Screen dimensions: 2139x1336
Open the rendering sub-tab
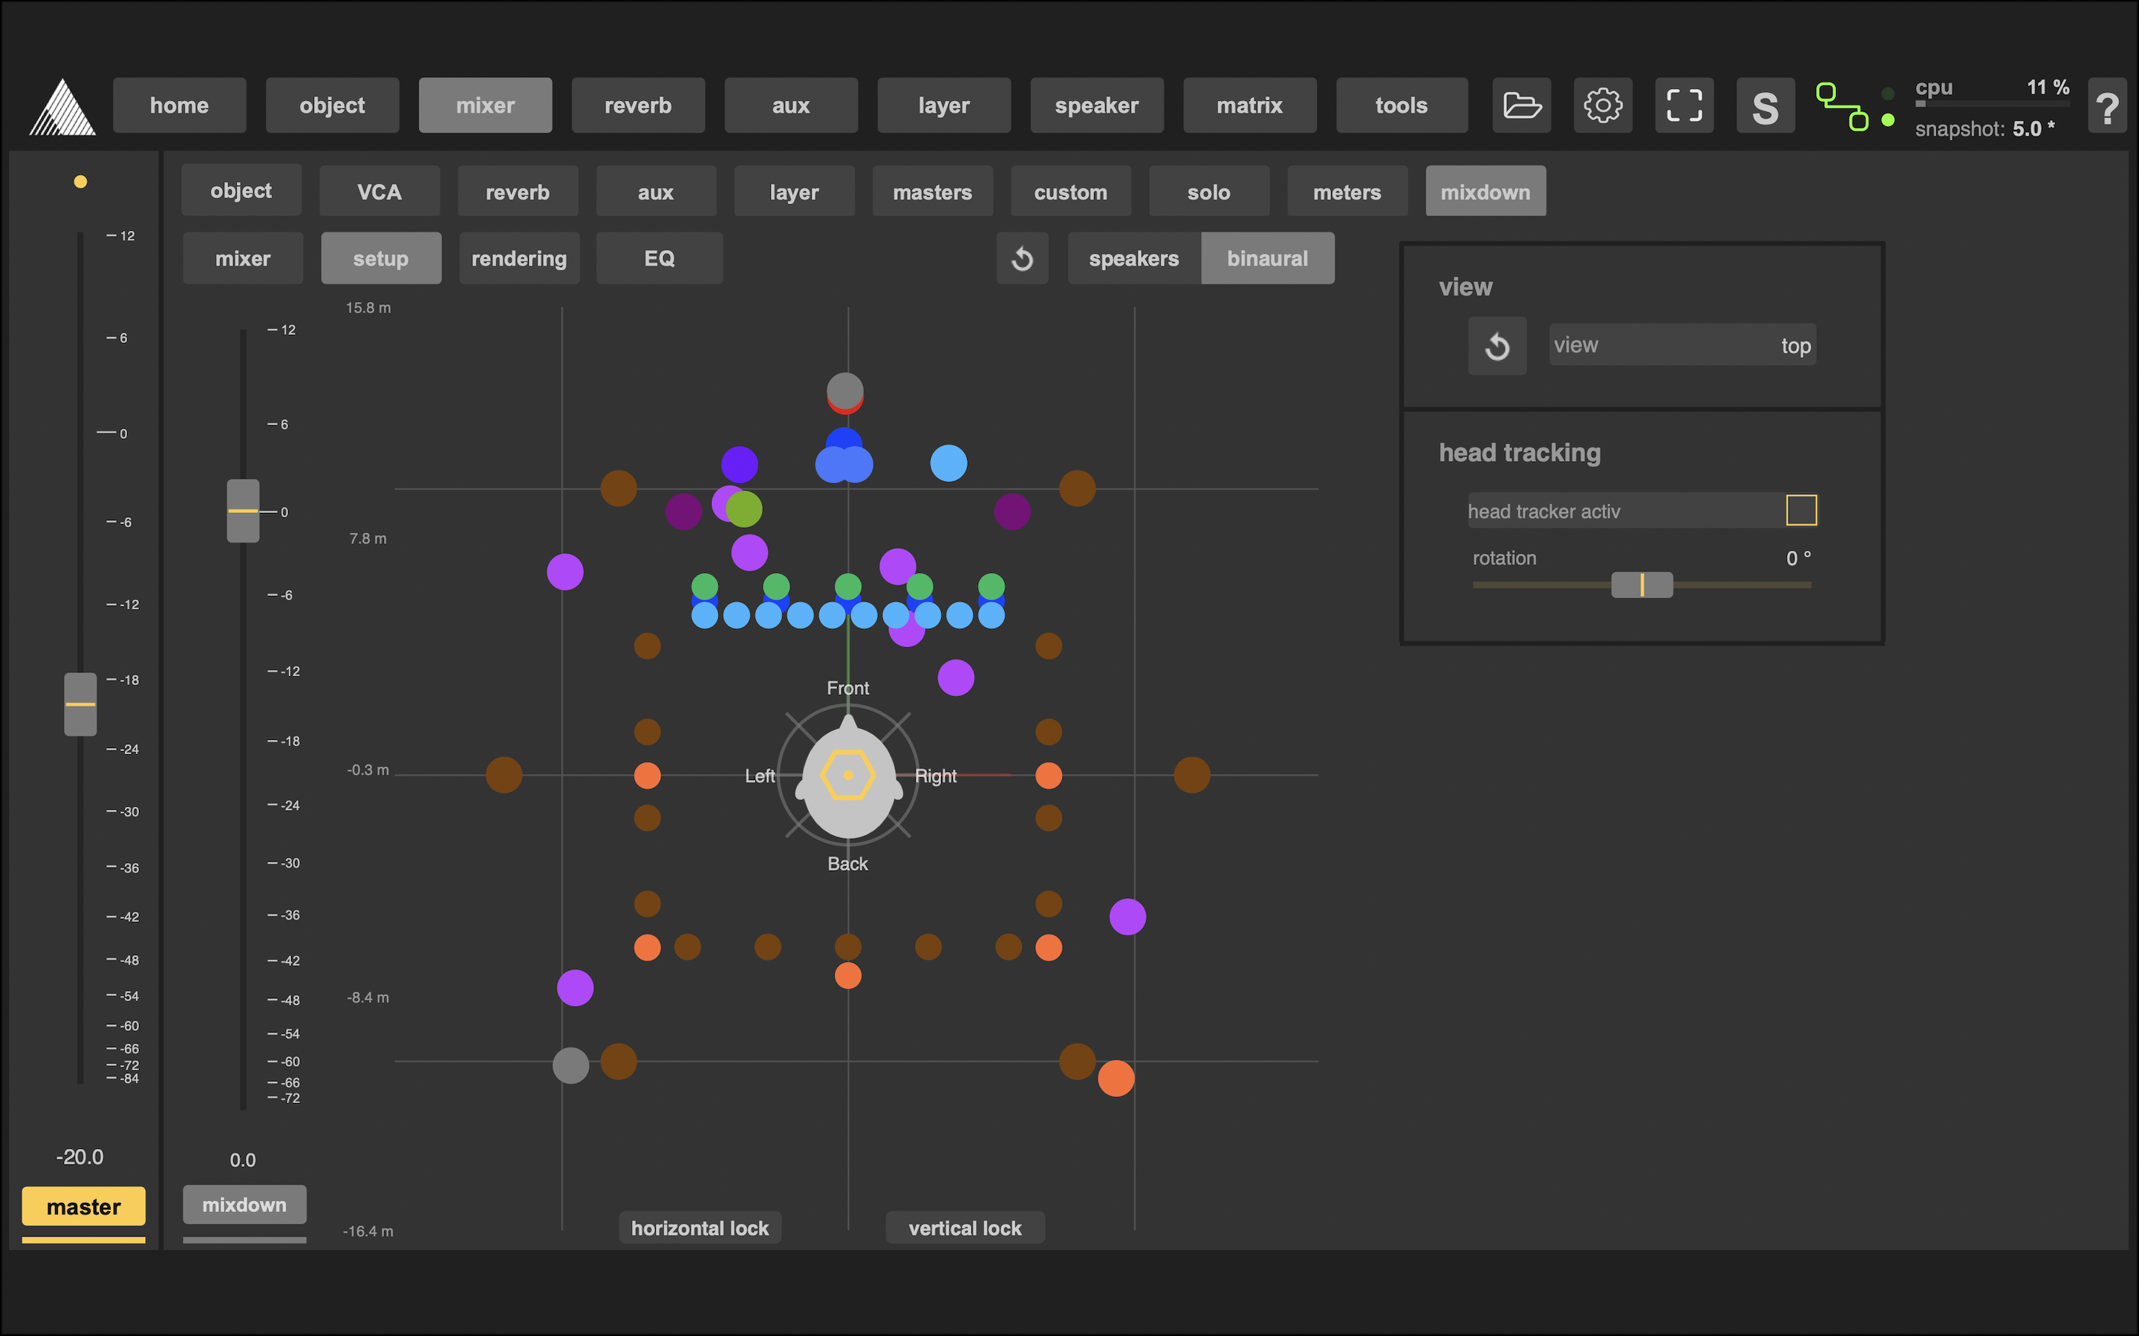click(x=520, y=258)
